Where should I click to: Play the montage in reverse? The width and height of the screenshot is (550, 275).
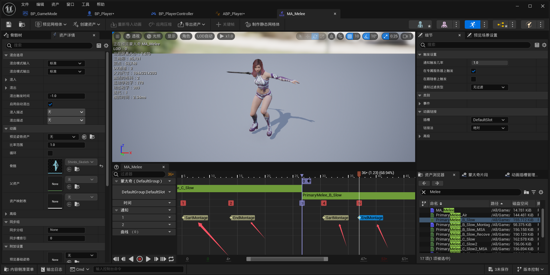click(131, 259)
